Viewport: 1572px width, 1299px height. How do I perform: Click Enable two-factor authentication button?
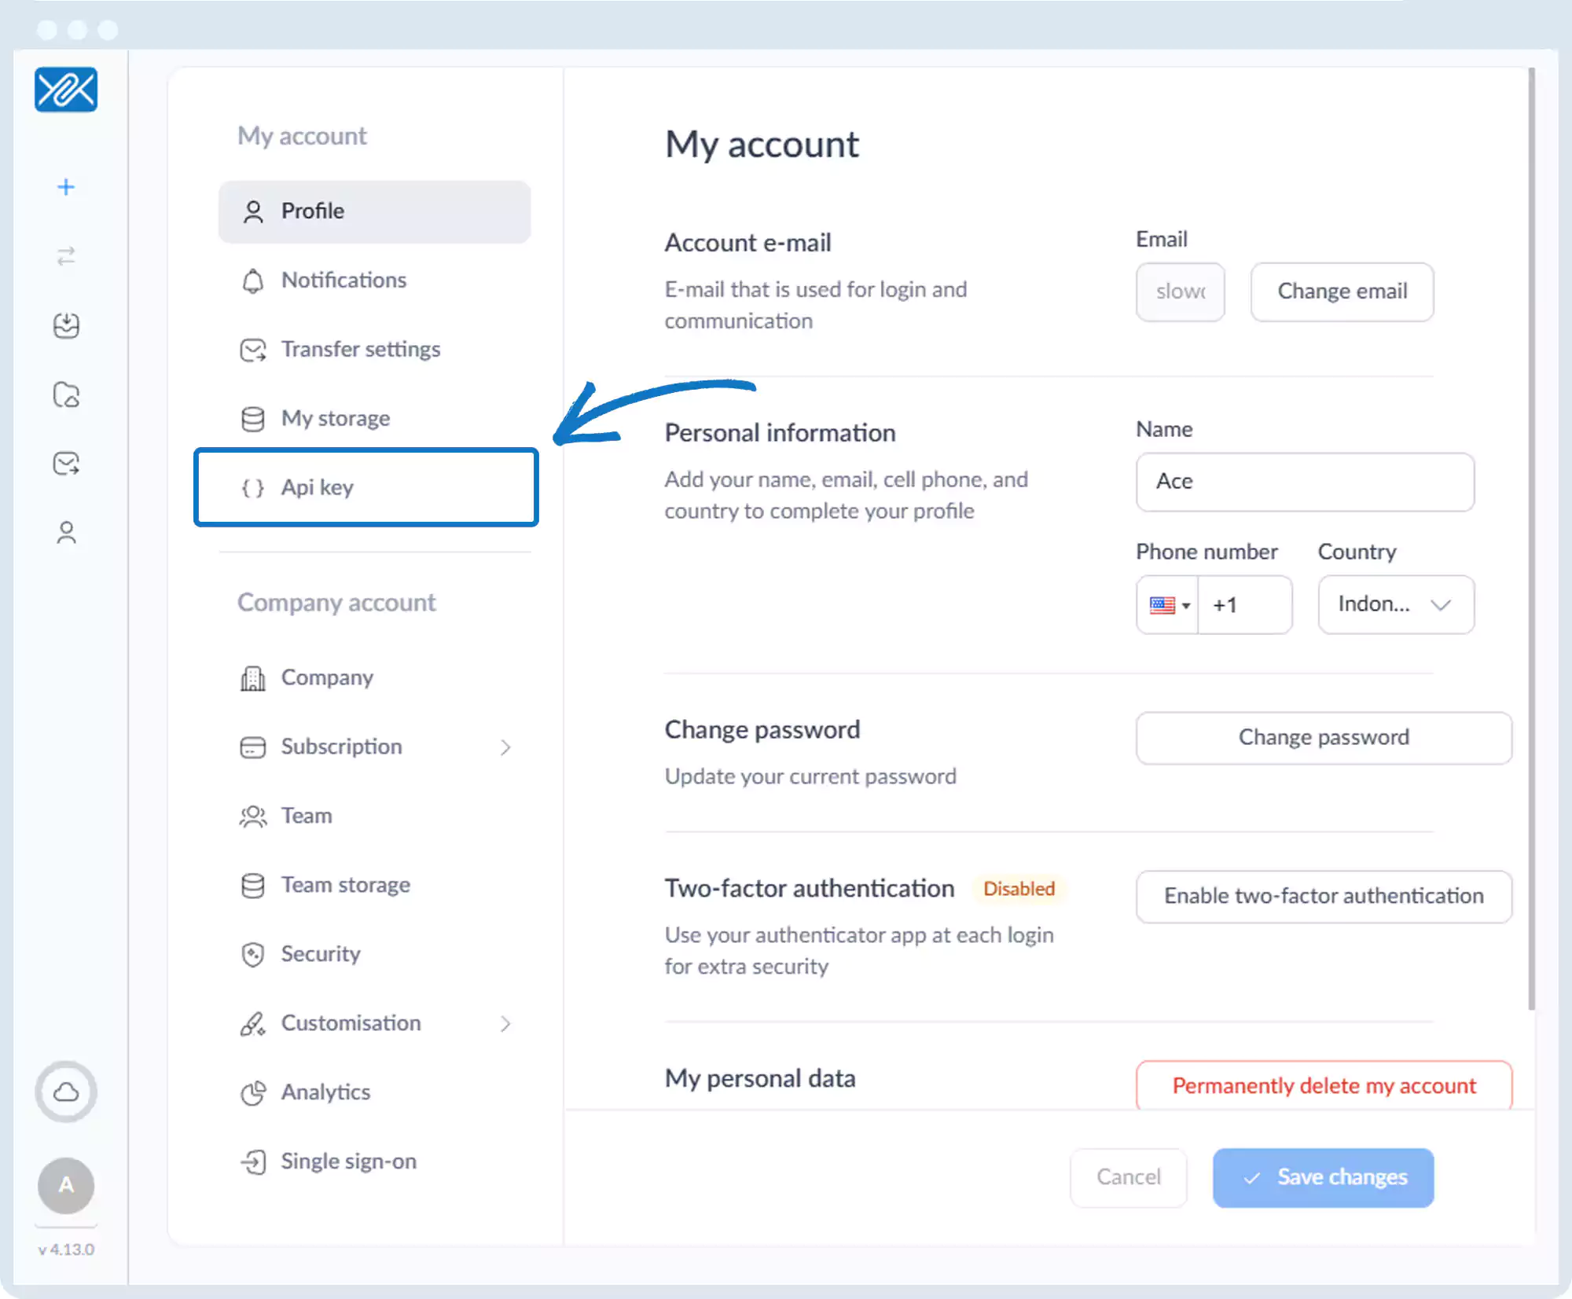1323,896
